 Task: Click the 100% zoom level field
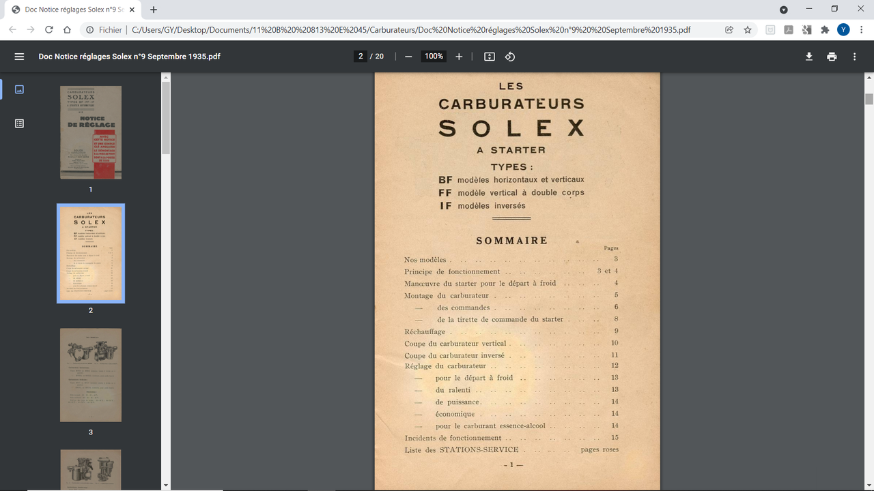[x=434, y=57]
